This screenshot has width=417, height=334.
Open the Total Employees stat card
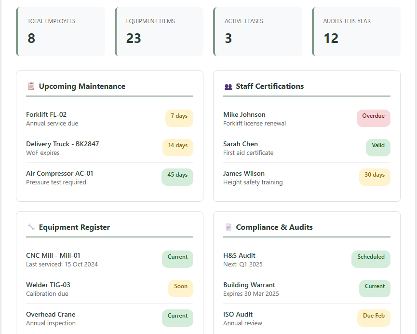point(61,31)
